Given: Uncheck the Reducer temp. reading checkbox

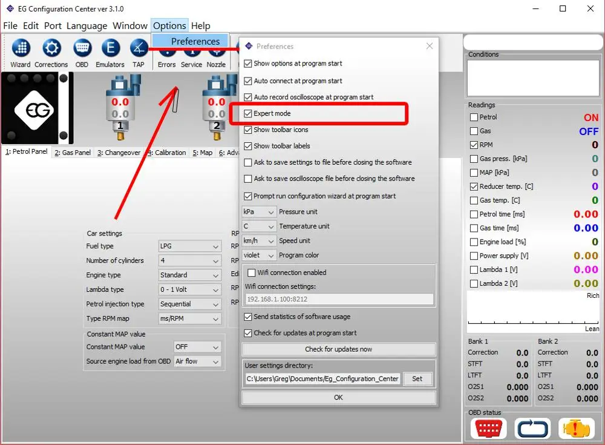Looking at the screenshot, I should tap(474, 186).
